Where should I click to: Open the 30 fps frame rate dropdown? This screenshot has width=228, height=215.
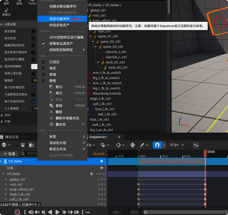[x=177, y=145]
